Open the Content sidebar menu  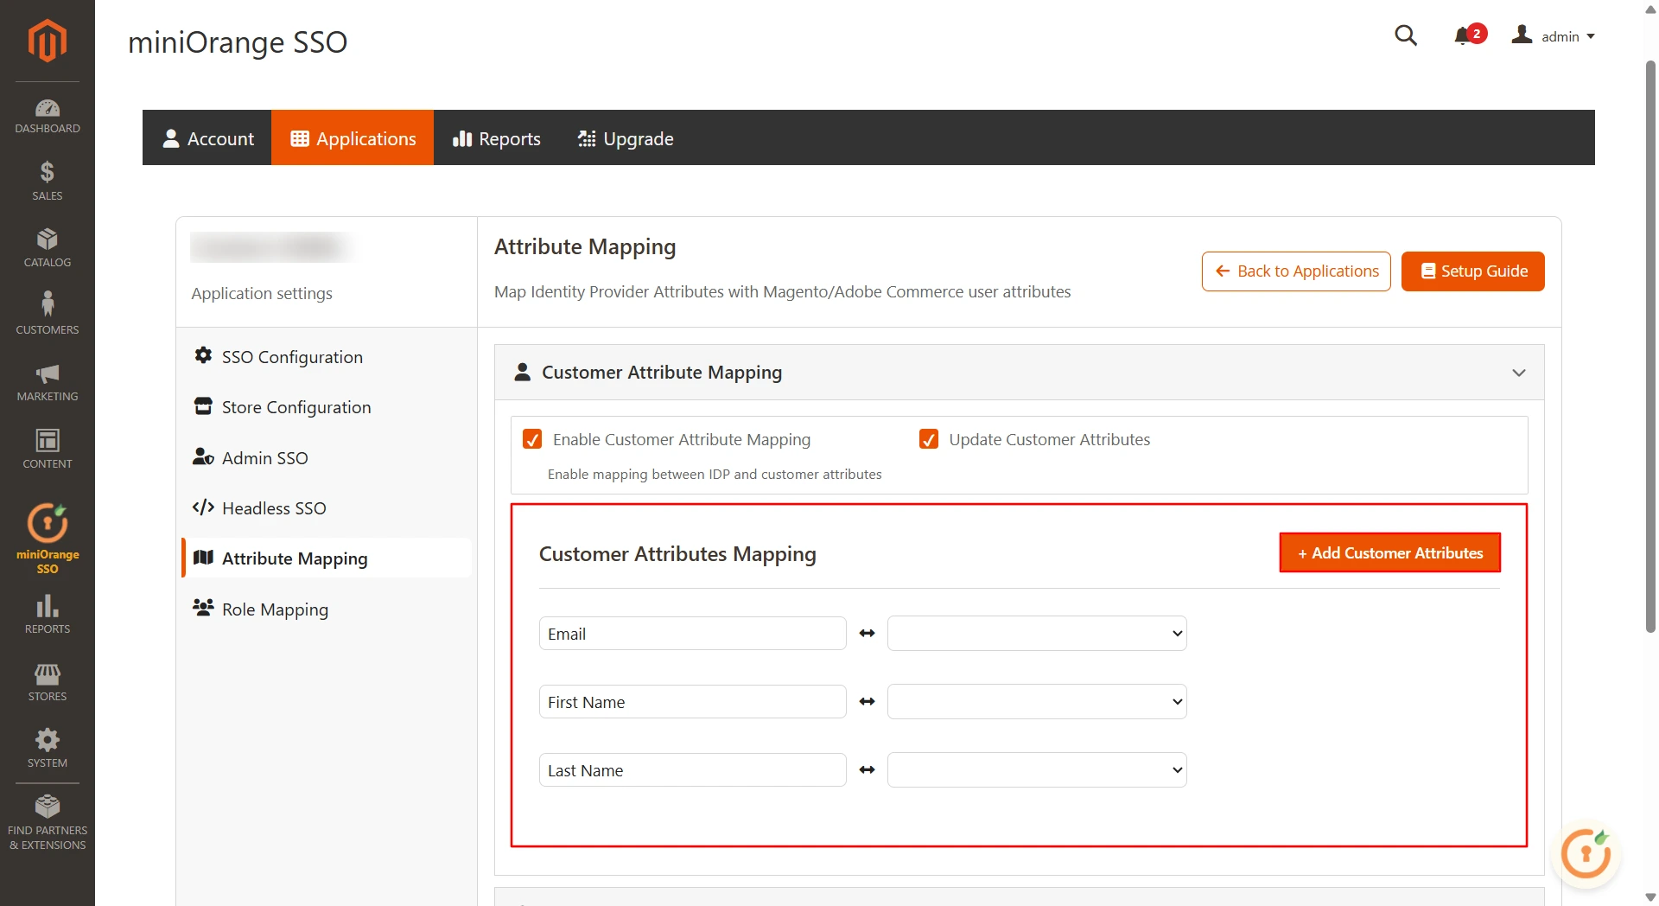point(47,449)
